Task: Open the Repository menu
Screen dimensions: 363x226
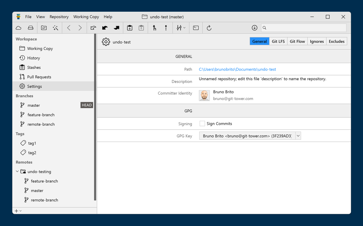Action: click(59, 17)
